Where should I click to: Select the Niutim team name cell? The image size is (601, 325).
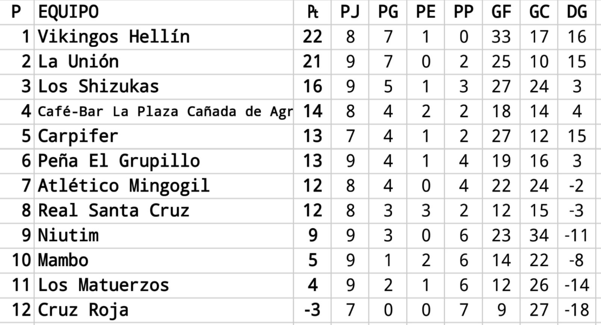point(68,235)
